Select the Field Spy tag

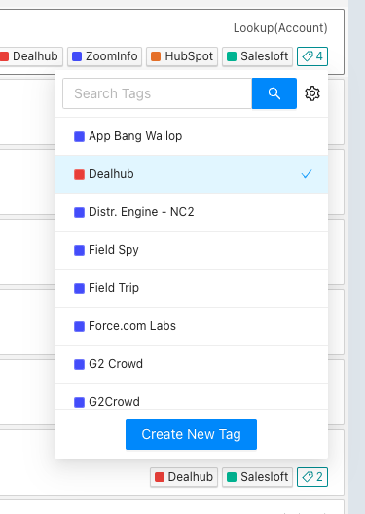(191, 250)
